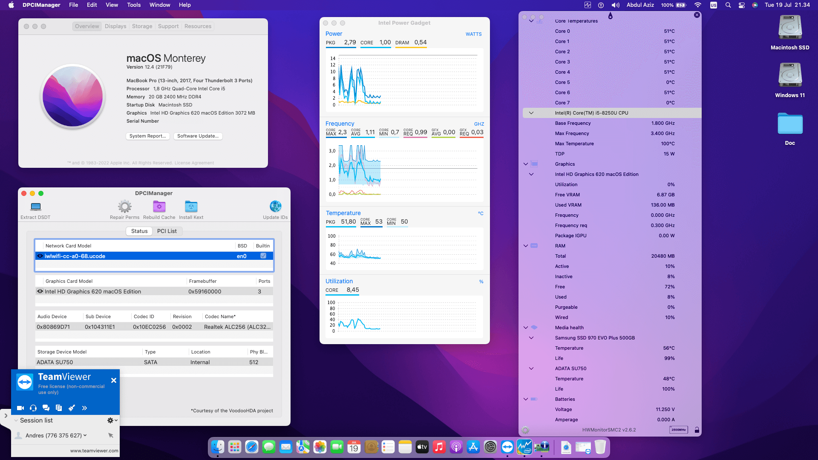Click 2500MHz indicator in HWMonitor footer
This screenshot has height=460, width=818.
point(679,430)
